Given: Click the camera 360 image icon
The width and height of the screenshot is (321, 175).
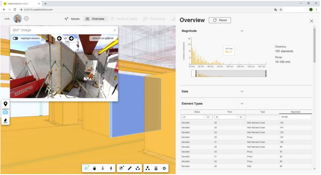Looking at the screenshot, I should pos(5,112).
